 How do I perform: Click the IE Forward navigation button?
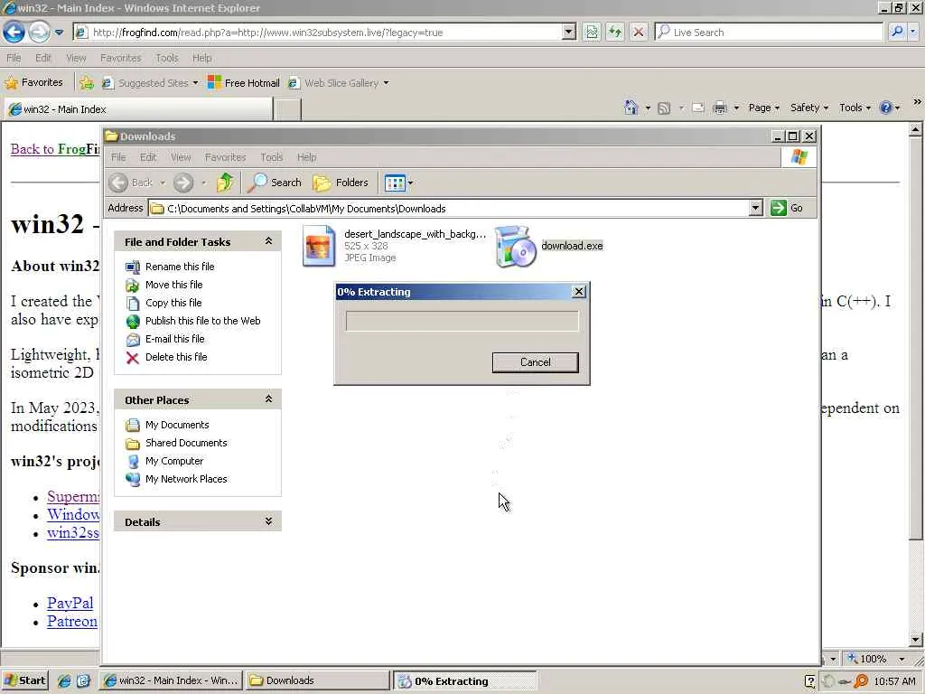[40, 32]
